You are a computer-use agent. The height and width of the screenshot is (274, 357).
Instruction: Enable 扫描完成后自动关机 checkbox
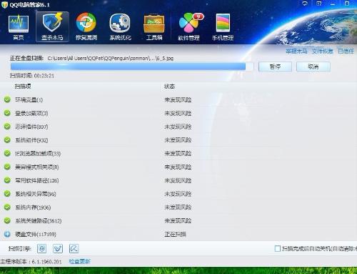tap(278, 248)
